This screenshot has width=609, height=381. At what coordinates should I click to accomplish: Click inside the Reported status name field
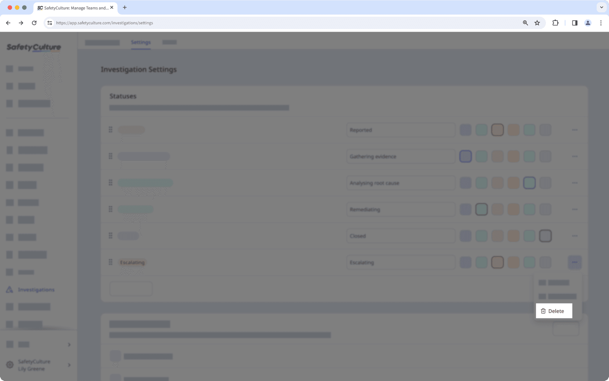point(401,129)
